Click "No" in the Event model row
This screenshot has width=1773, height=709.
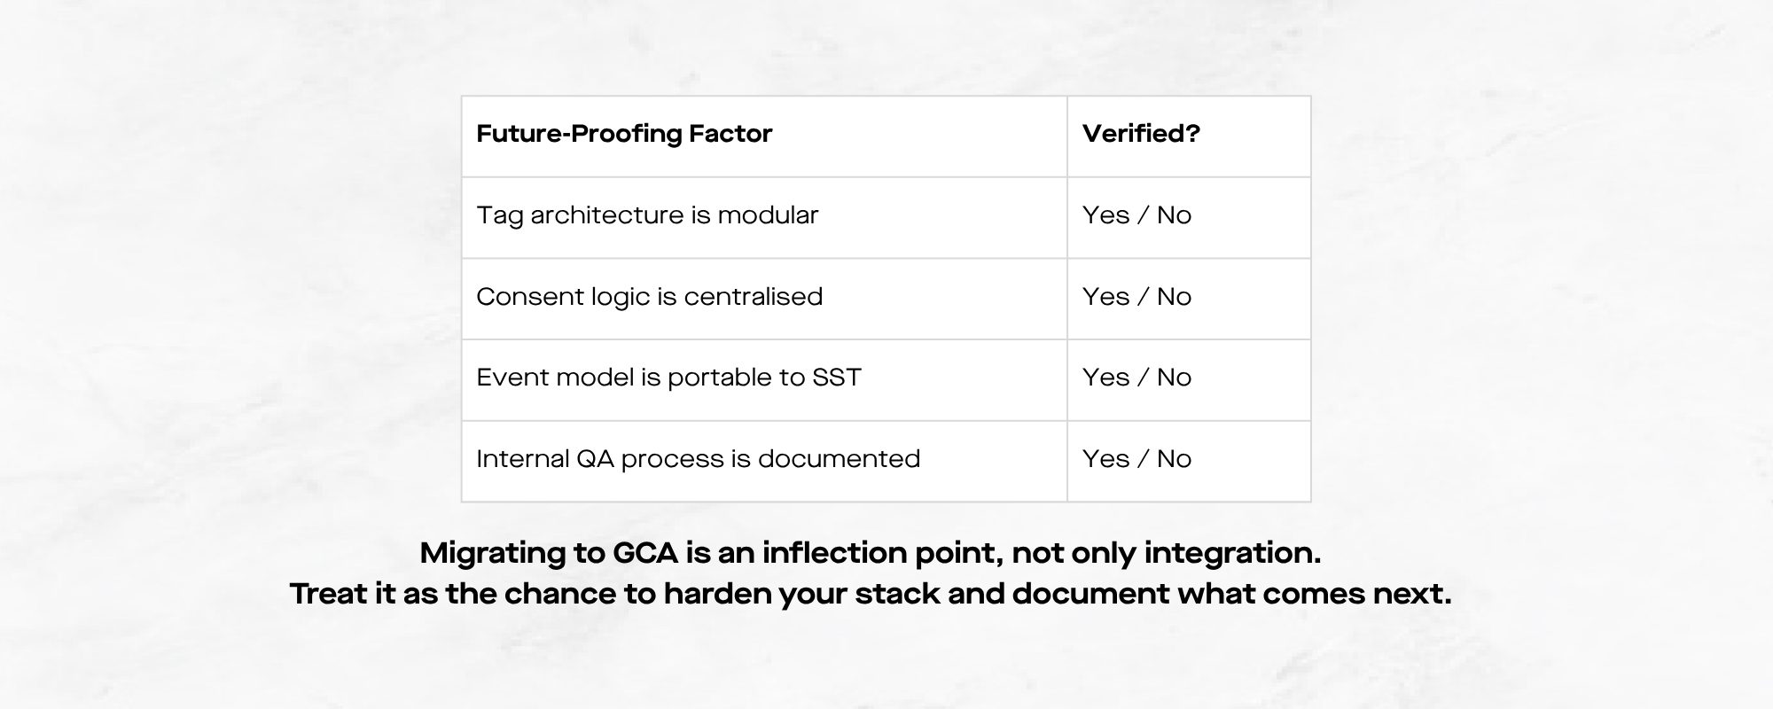tap(1174, 378)
